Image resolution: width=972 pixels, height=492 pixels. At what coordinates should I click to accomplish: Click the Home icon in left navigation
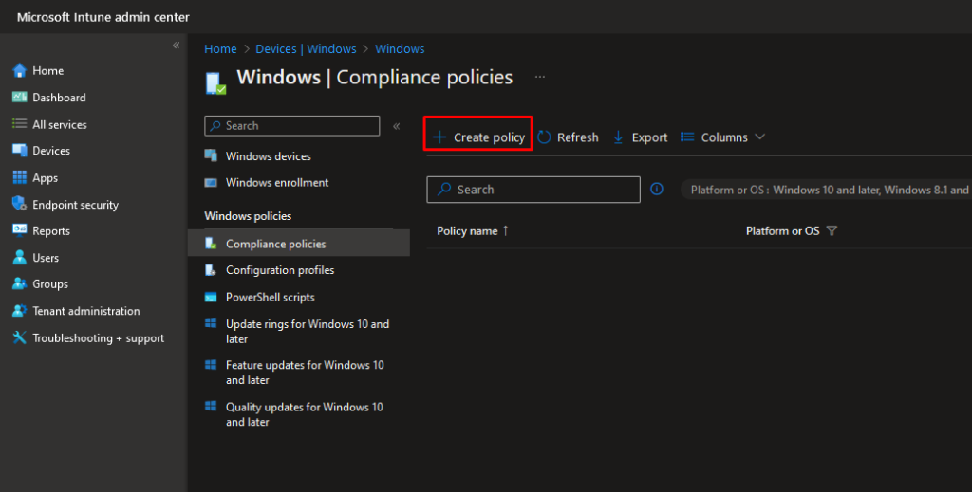pos(20,70)
